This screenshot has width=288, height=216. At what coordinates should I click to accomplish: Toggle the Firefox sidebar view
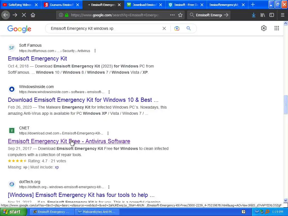pyautogui.click(x=272, y=15)
